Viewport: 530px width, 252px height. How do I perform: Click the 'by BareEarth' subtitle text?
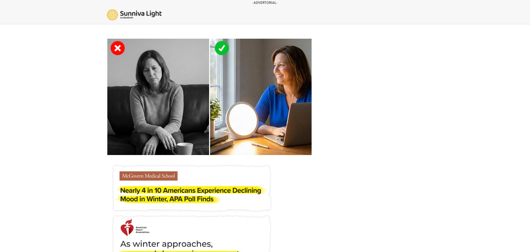(127, 18)
